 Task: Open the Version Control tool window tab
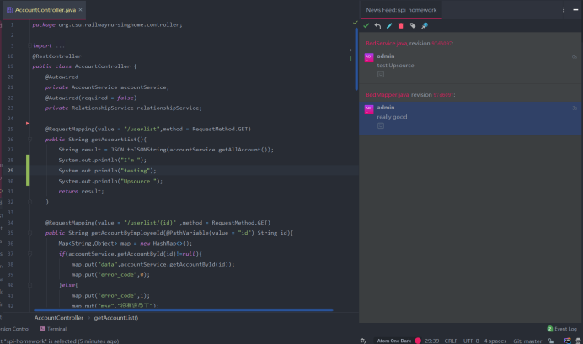pyautogui.click(x=15, y=329)
